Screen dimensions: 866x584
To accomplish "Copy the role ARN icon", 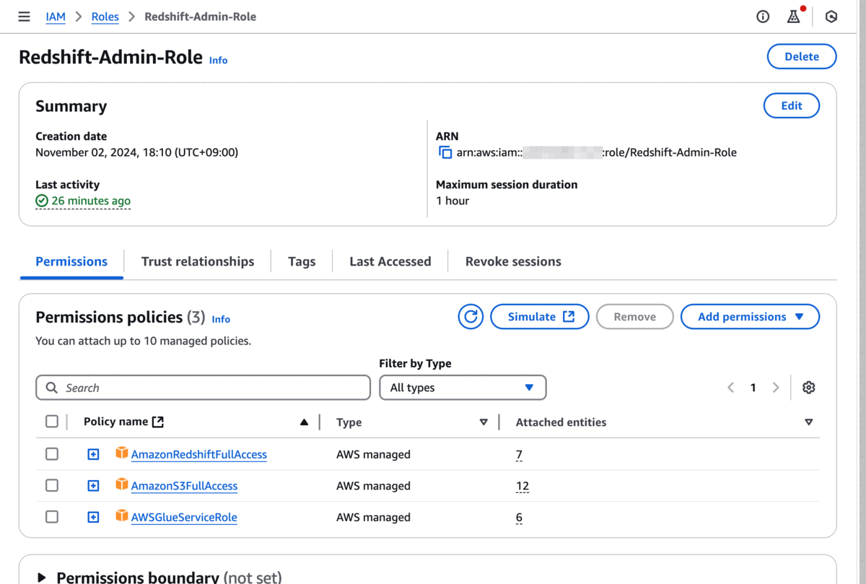I will 445,152.
